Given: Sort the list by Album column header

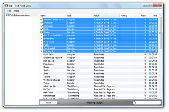Looking at the screenshot, I should pyautogui.click(x=106, y=16).
